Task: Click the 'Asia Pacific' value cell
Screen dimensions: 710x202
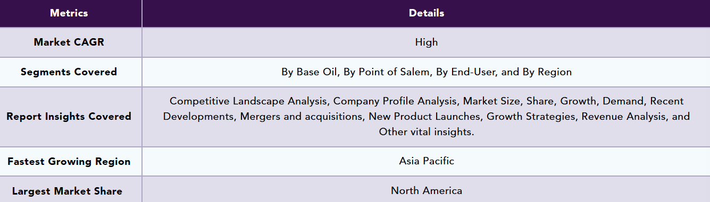Action: (x=426, y=161)
